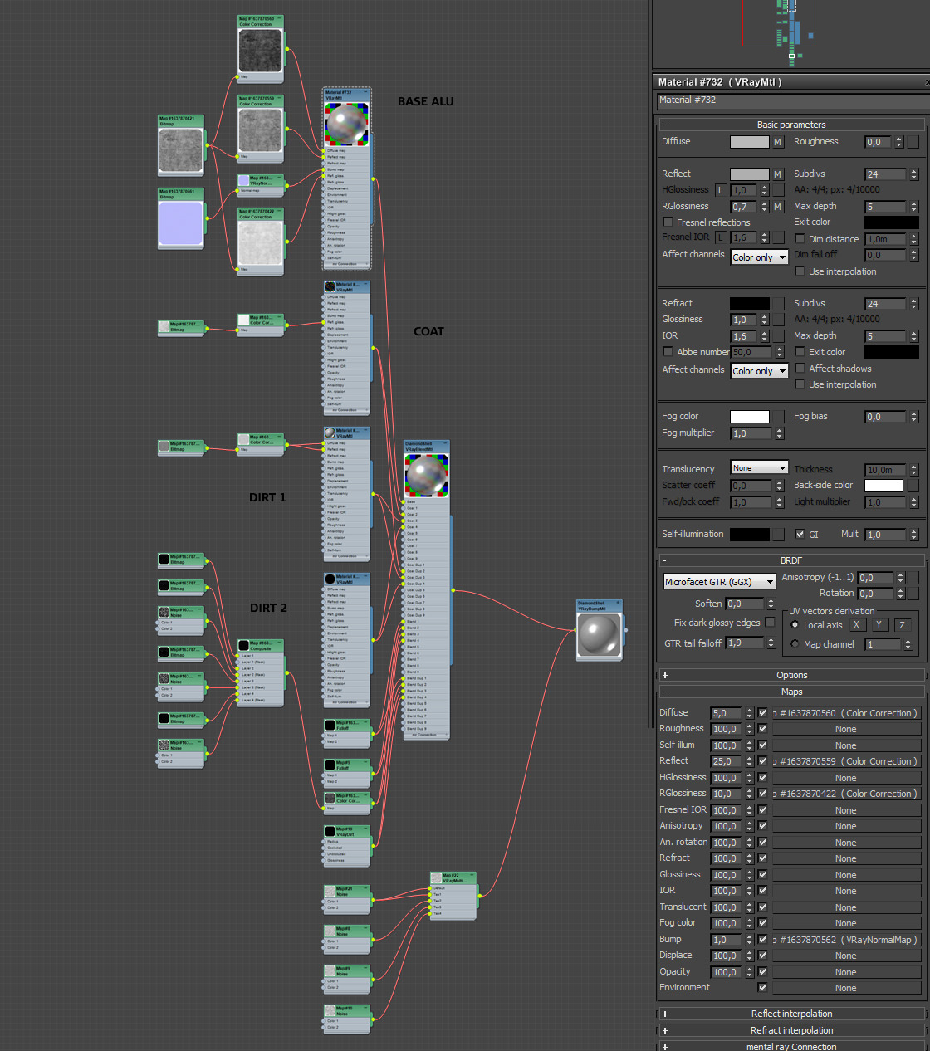Expand the mental ray Connection rollout
Viewport: 930px width, 1051px height.
click(x=791, y=1046)
